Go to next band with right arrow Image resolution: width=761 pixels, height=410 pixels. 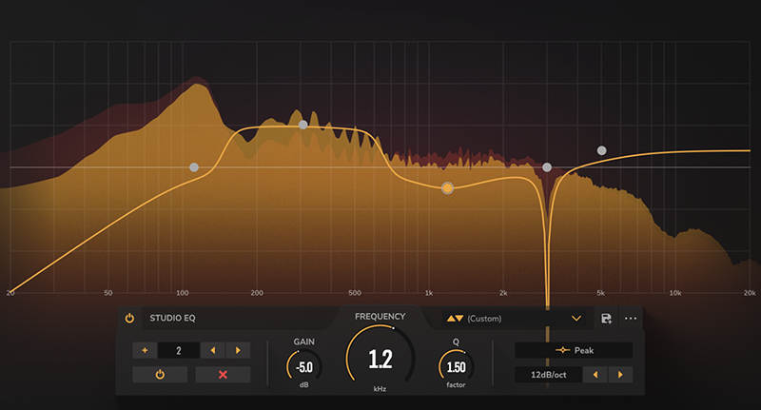click(x=238, y=350)
